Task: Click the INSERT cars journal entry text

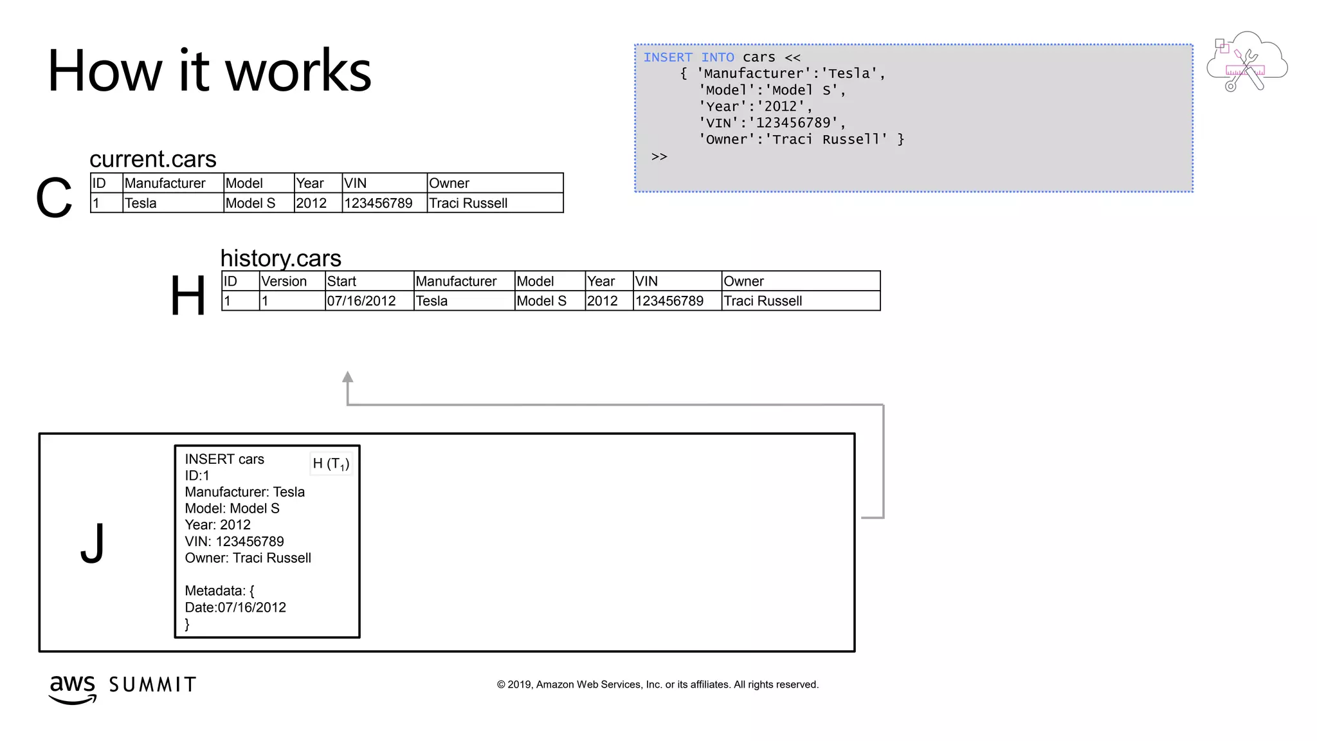Action: click(x=224, y=459)
